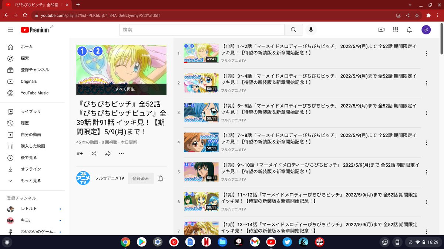Open options for video 7〜8話
The height and width of the screenshot is (249, 444).
pyautogui.click(x=426, y=142)
